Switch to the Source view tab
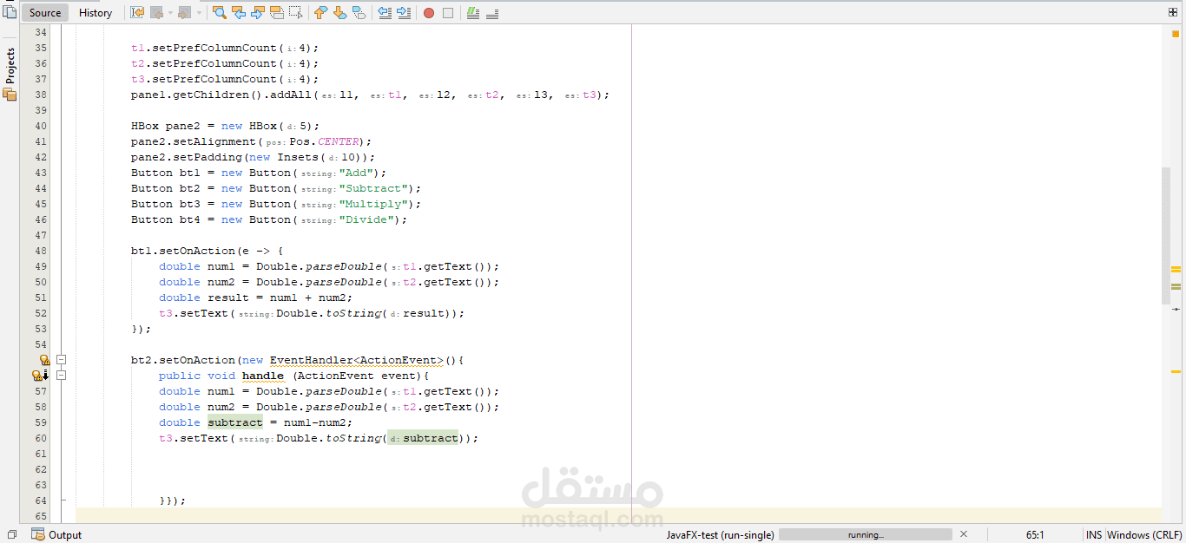Viewport: 1186px width, 543px height. (45, 12)
